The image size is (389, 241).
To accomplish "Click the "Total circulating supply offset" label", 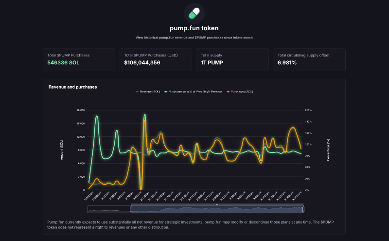I will (303, 55).
